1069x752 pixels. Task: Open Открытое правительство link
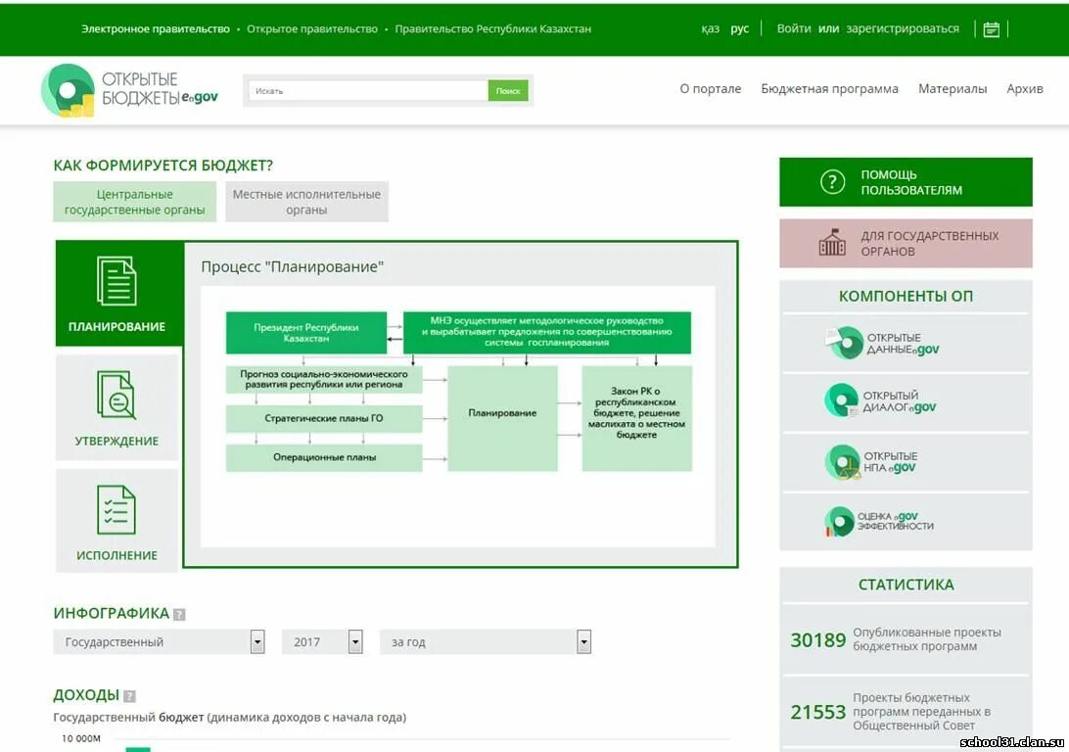click(x=312, y=28)
